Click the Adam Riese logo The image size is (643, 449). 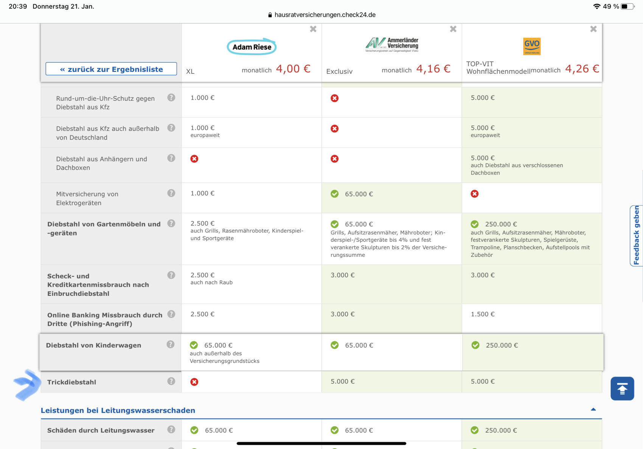[x=252, y=47]
